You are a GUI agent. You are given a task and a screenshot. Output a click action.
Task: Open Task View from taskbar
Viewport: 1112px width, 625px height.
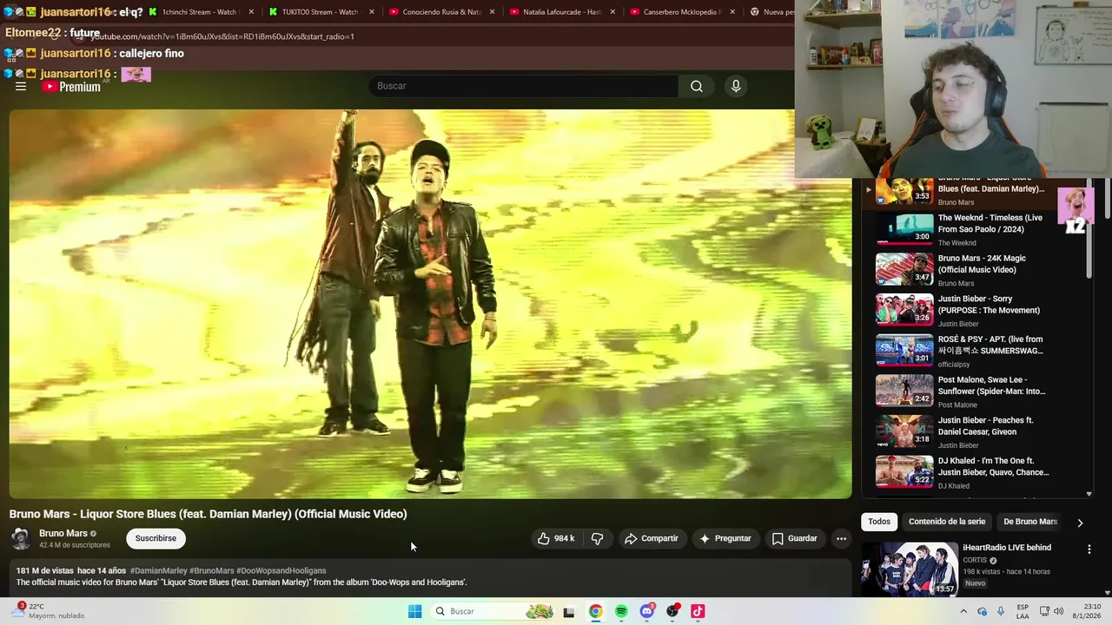pos(569,611)
